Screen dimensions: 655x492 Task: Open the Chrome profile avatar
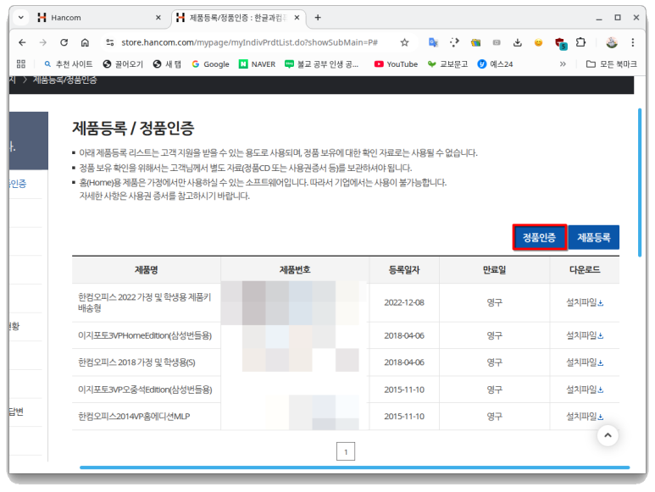(612, 42)
